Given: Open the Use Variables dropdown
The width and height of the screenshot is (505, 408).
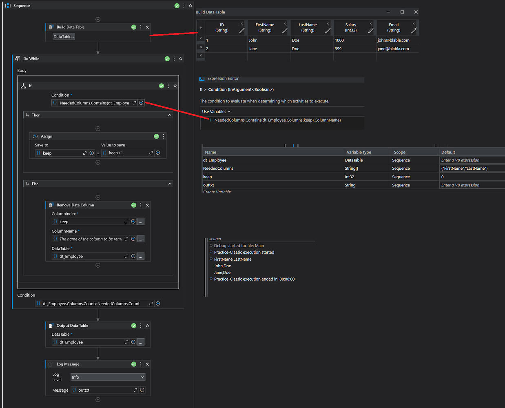Looking at the screenshot, I should pos(215,111).
